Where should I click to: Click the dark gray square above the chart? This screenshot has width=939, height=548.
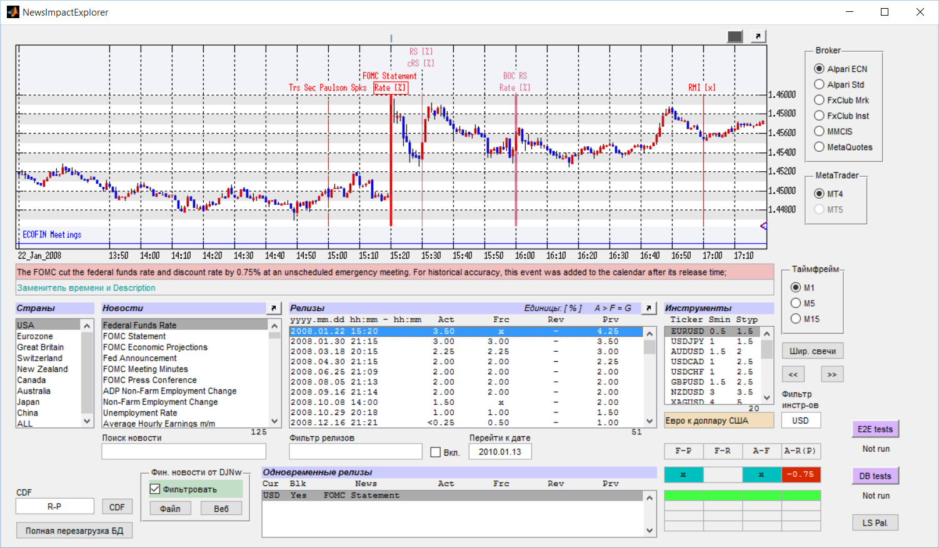735,37
